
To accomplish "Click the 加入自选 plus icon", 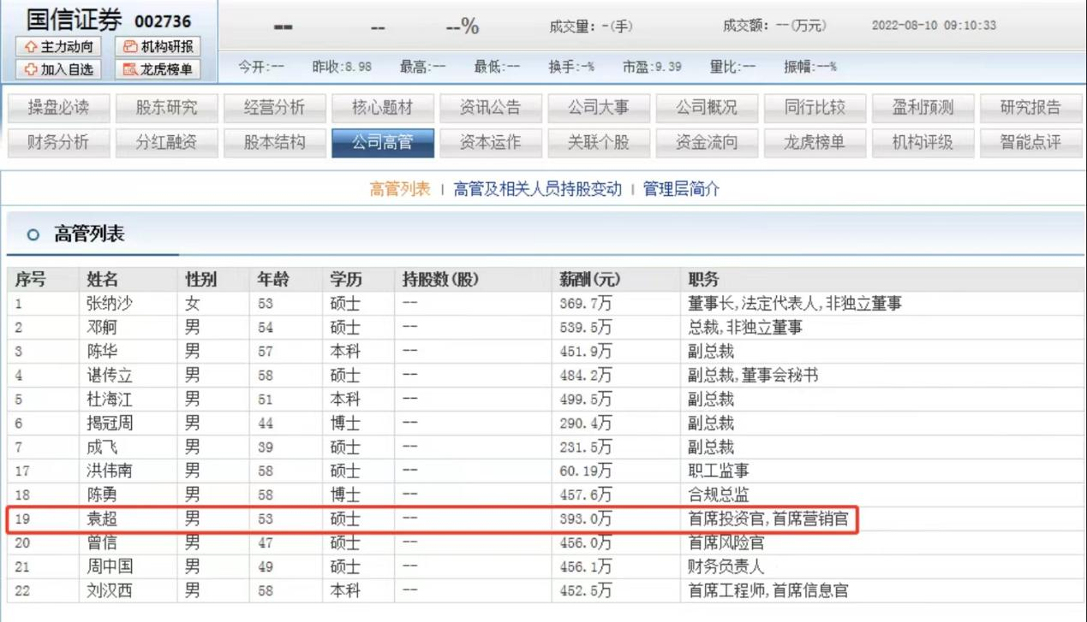I will [x=31, y=69].
